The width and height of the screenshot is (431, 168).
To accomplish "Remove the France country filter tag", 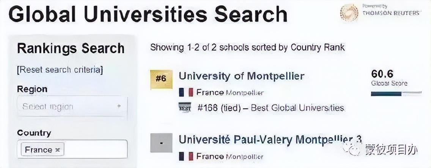I will tap(57, 150).
